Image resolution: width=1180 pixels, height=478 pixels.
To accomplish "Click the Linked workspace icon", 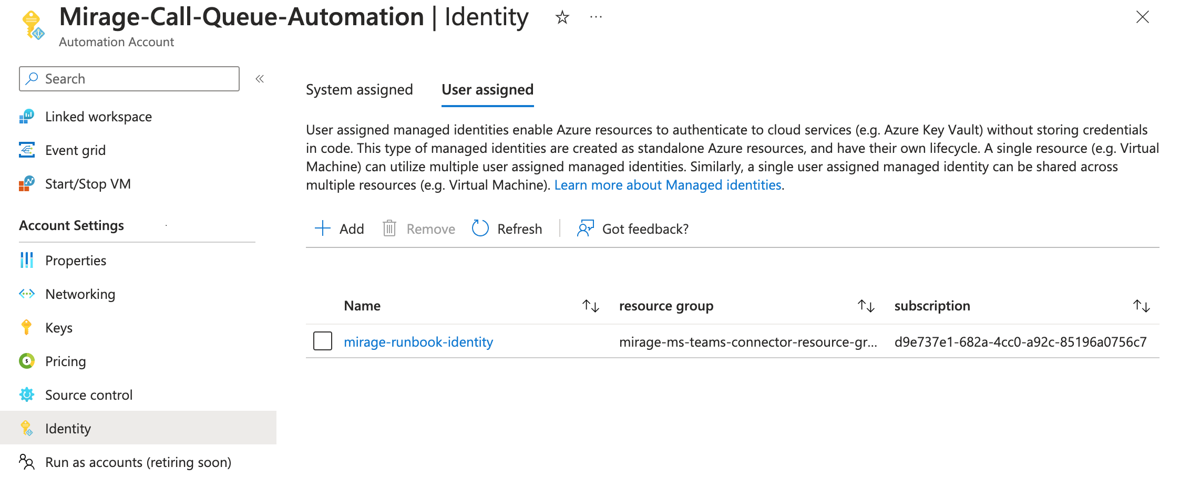I will click(27, 116).
